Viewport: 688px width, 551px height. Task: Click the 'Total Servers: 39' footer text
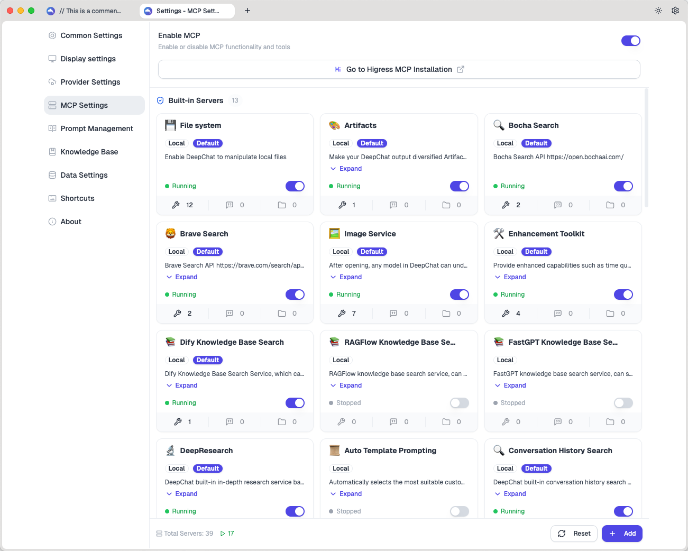pyautogui.click(x=188, y=534)
